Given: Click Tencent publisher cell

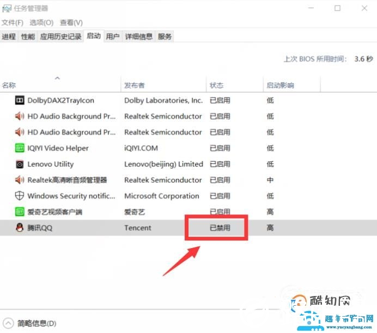Looking at the screenshot, I should click(x=138, y=227).
